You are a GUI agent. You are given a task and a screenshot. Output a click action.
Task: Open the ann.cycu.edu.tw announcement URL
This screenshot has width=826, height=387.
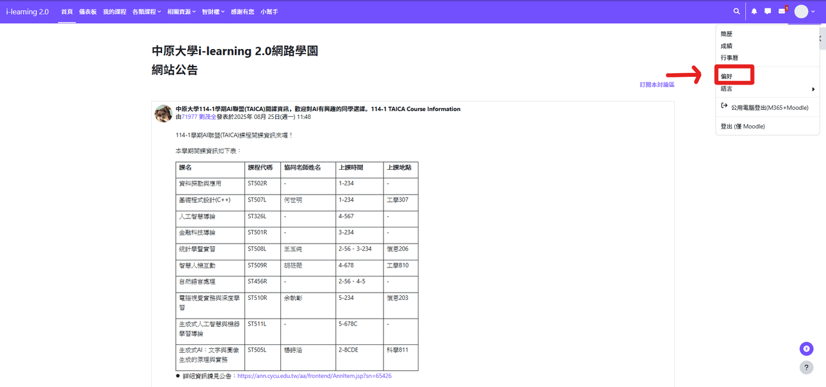(x=315, y=375)
